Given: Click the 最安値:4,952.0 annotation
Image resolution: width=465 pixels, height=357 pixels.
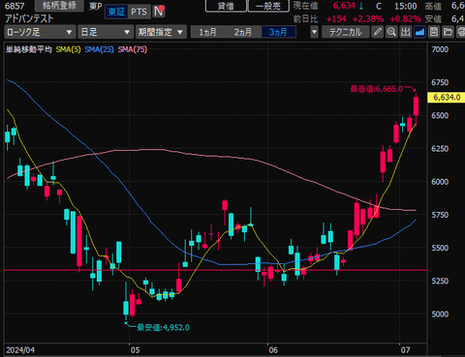Looking at the screenshot, I should (163, 327).
